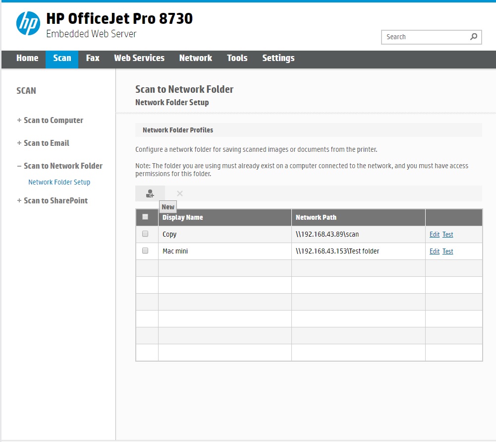Image resolution: width=496 pixels, height=442 pixels.
Task: Click the Mac mini display name cell
Action: [224, 251]
